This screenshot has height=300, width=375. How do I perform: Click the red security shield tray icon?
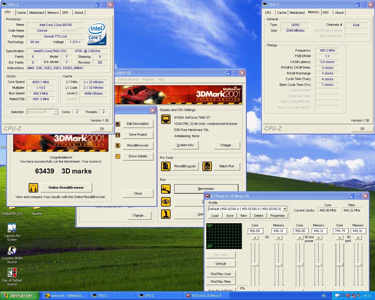click(348, 296)
